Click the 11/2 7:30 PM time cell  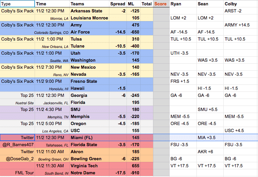click(x=52, y=67)
